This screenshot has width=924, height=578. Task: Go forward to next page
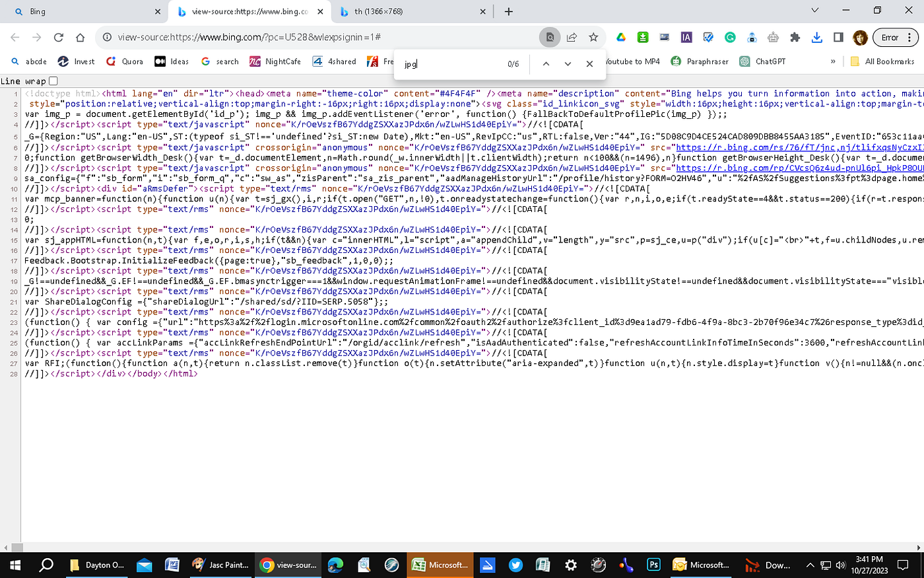[37, 38]
